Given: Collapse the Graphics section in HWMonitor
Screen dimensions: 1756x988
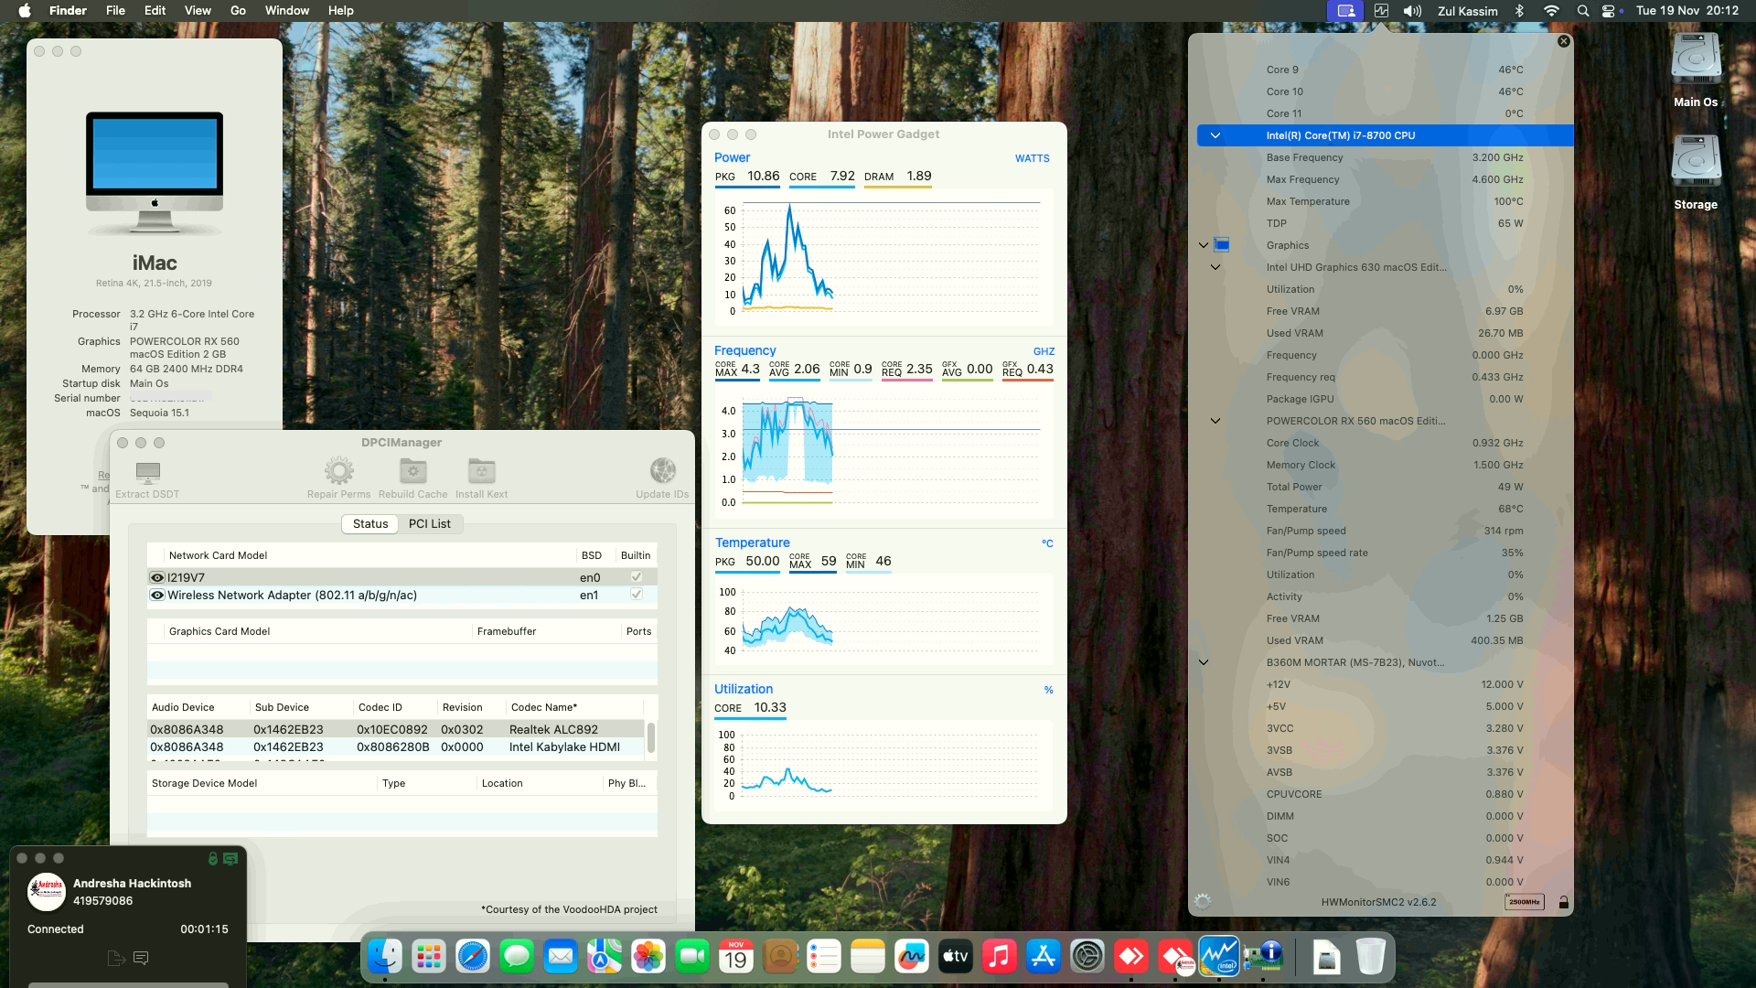Looking at the screenshot, I should point(1204,245).
